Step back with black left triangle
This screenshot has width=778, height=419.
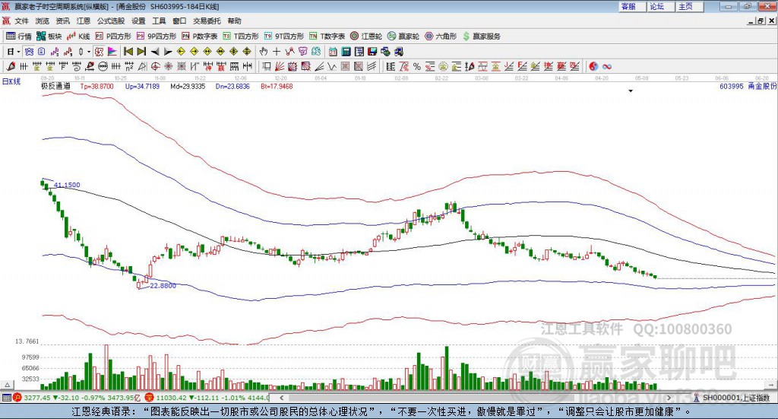pos(155,52)
